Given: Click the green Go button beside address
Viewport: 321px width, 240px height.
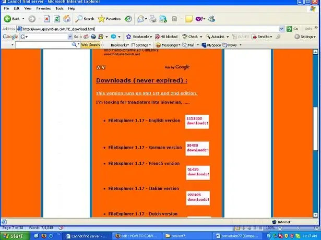Looking at the screenshot, I should (292, 29).
